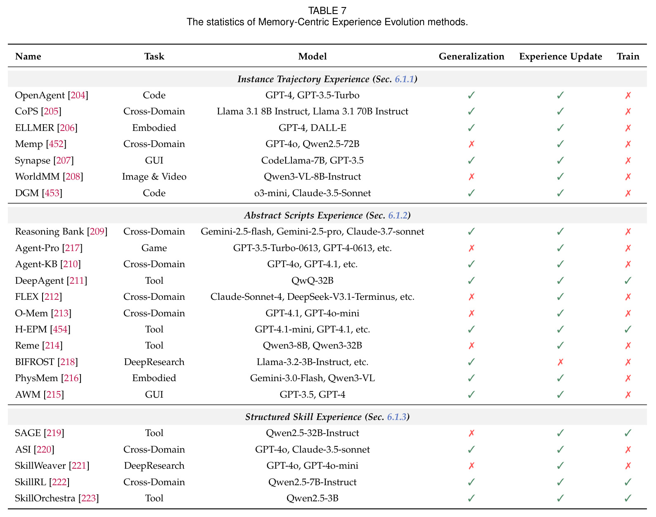Click the Task column header

point(154,57)
